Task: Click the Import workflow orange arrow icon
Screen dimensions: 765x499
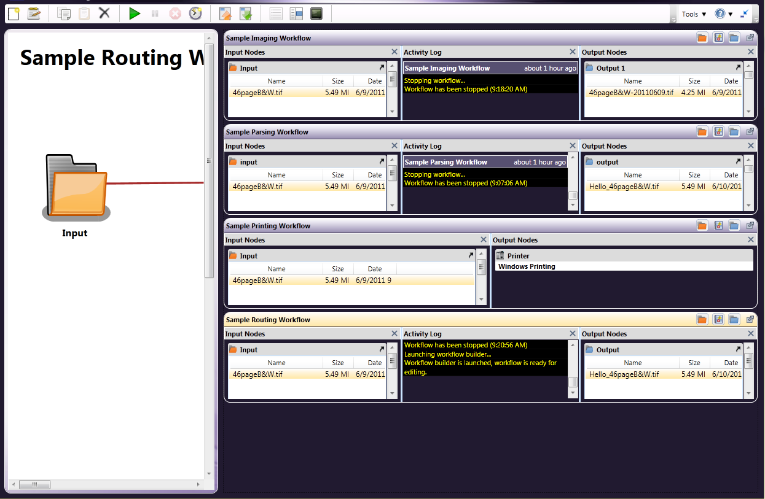Action: [225, 13]
